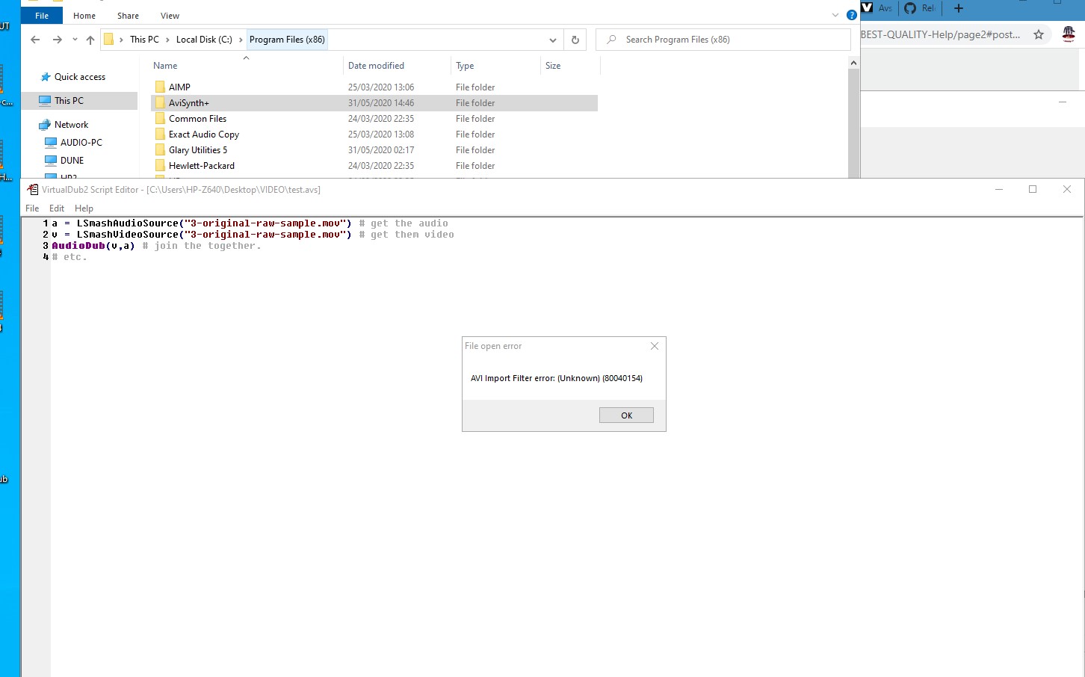Click the This PC computer icon in sidebar
This screenshot has height=677, width=1085.
[x=45, y=101]
